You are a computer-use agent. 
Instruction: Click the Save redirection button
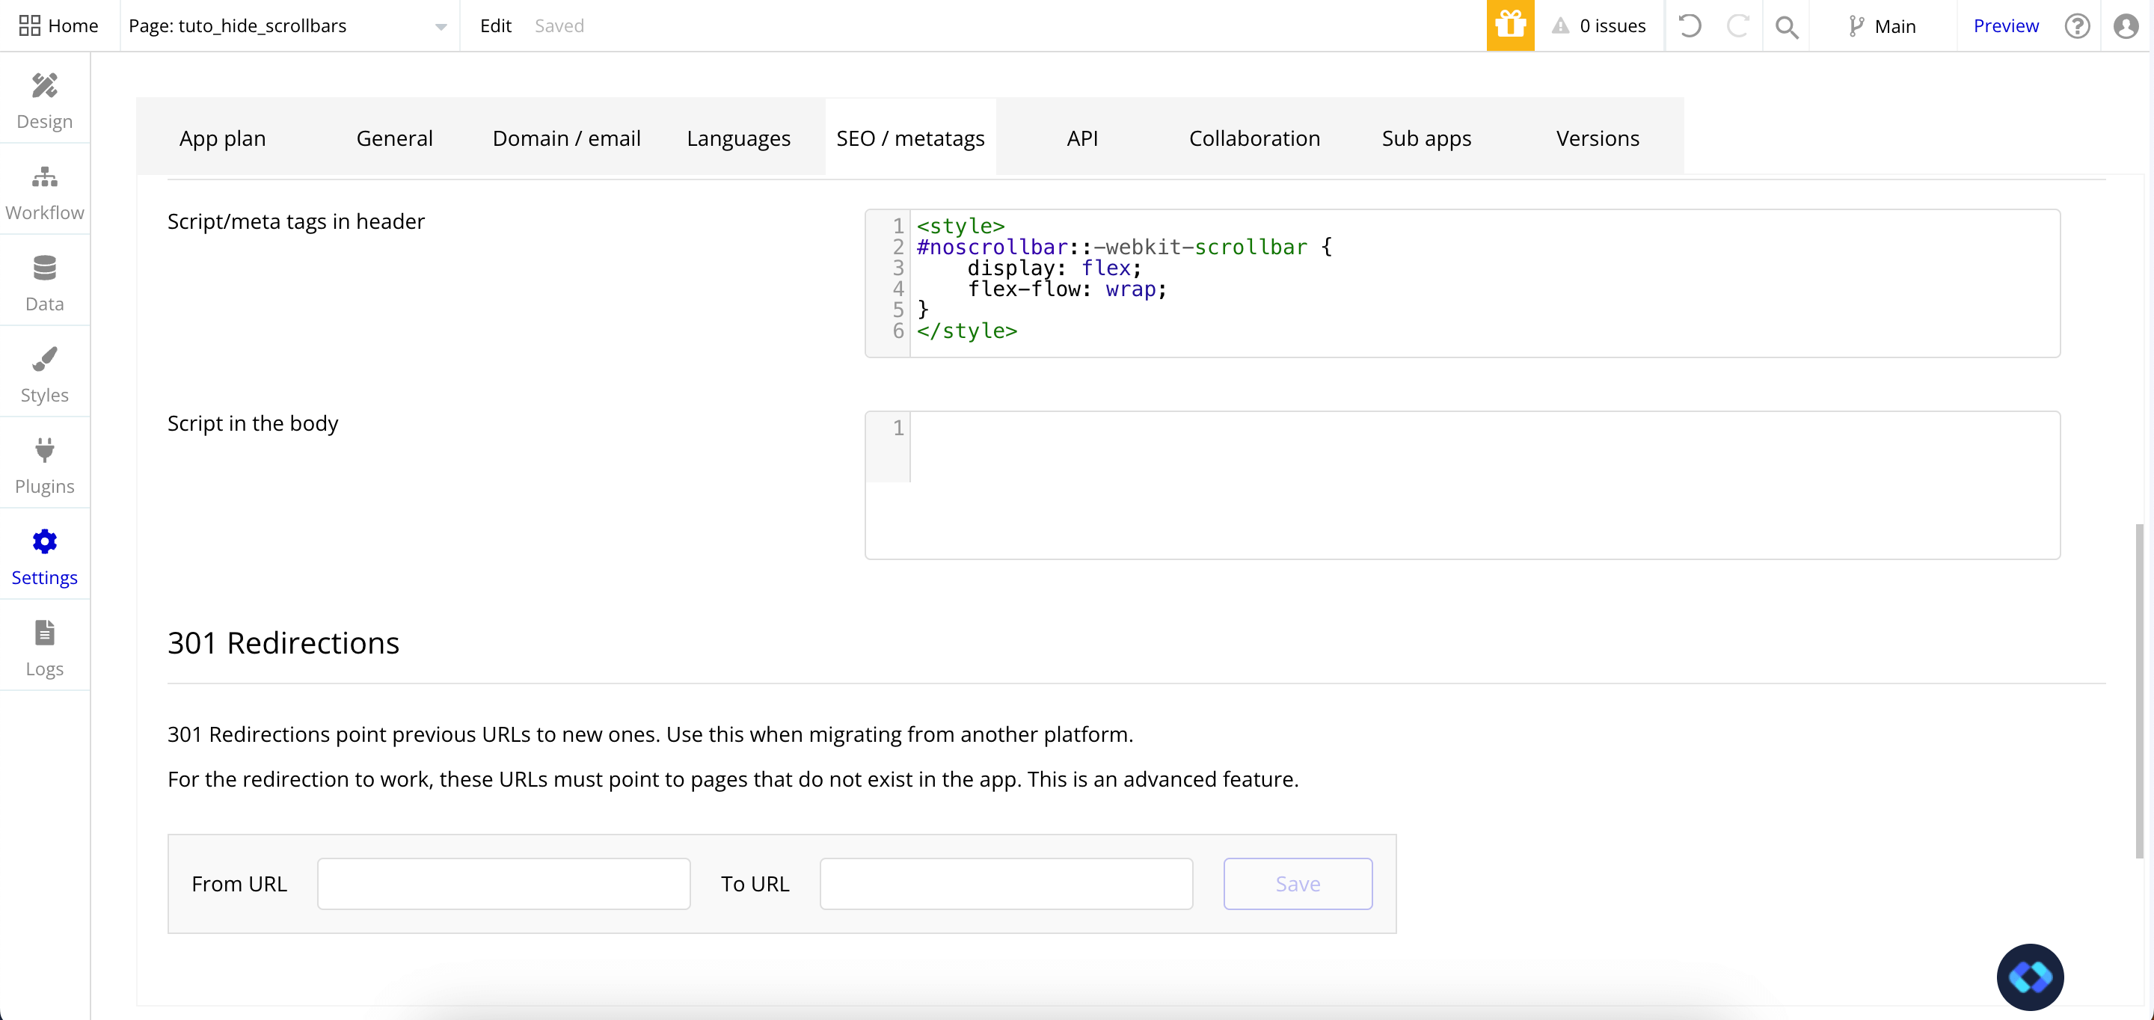1297,884
